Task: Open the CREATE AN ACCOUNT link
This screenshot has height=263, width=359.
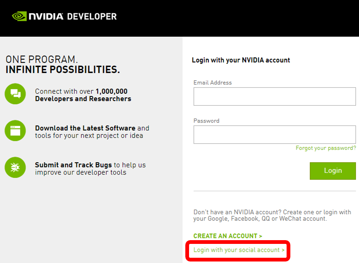Action: [x=228, y=236]
